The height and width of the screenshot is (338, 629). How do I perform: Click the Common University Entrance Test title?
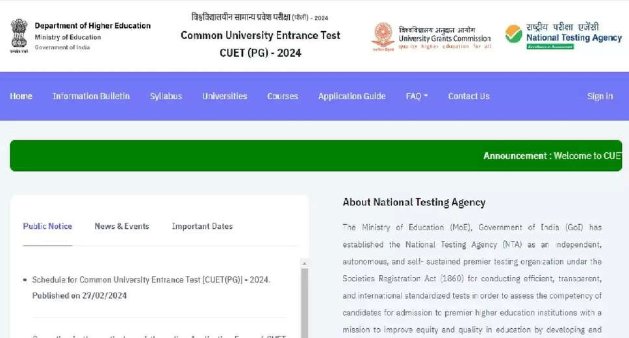point(261,35)
